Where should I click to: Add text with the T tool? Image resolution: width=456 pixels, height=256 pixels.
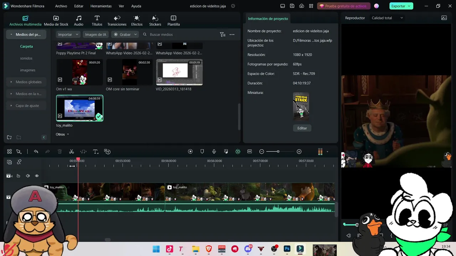[95, 151]
